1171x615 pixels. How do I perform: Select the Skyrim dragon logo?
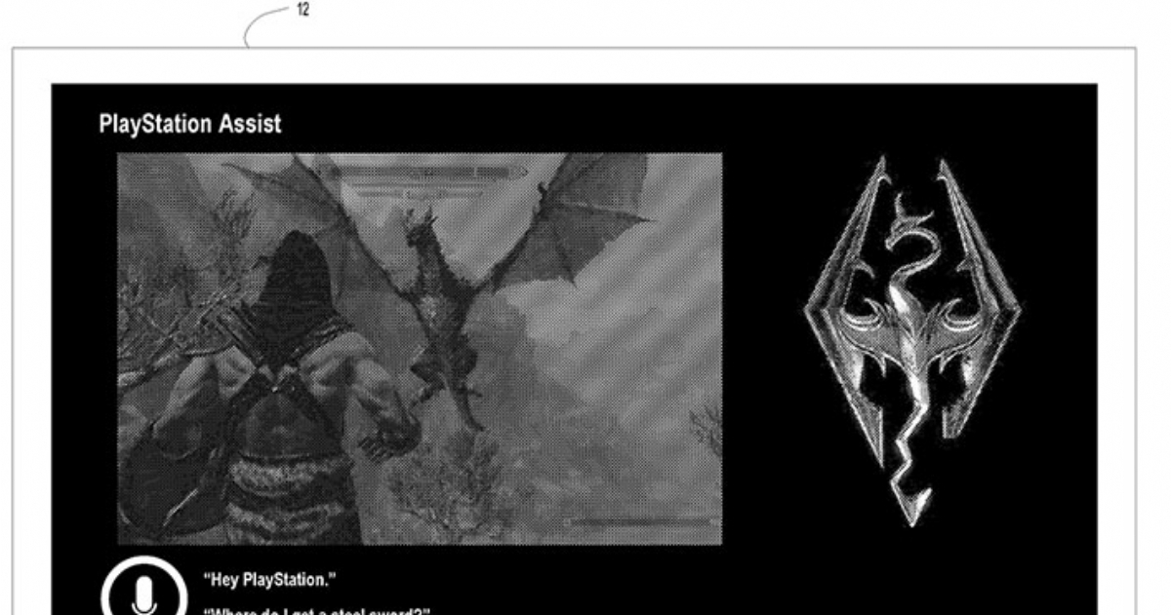[x=911, y=341]
